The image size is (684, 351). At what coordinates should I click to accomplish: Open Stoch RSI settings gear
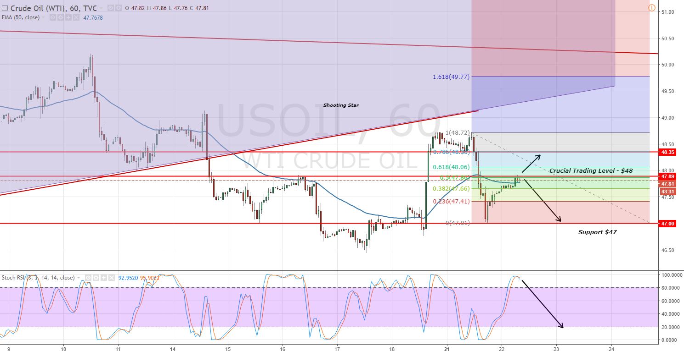(x=96, y=278)
